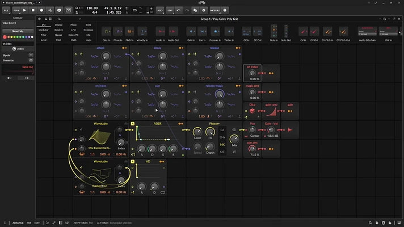Click the automation write icon beside Record
404x227 pixels.
click(x=50, y=10)
